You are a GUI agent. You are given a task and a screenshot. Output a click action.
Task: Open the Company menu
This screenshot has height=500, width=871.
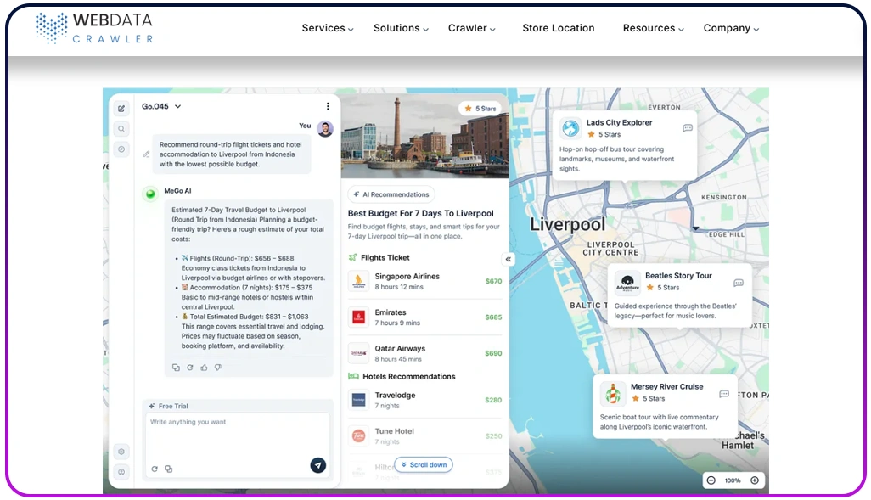pyautogui.click(x=731, y=28)
